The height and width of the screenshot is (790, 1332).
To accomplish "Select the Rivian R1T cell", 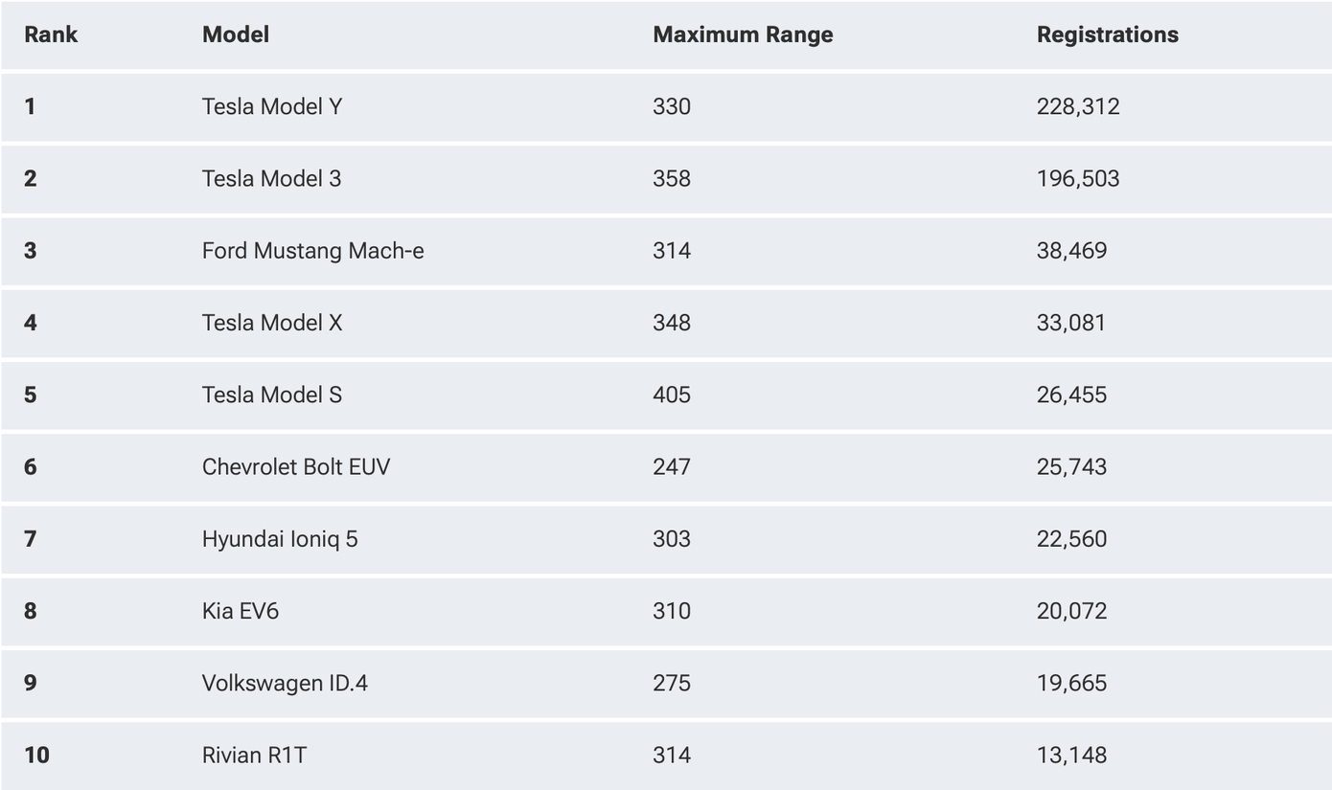I will [254, 756].
